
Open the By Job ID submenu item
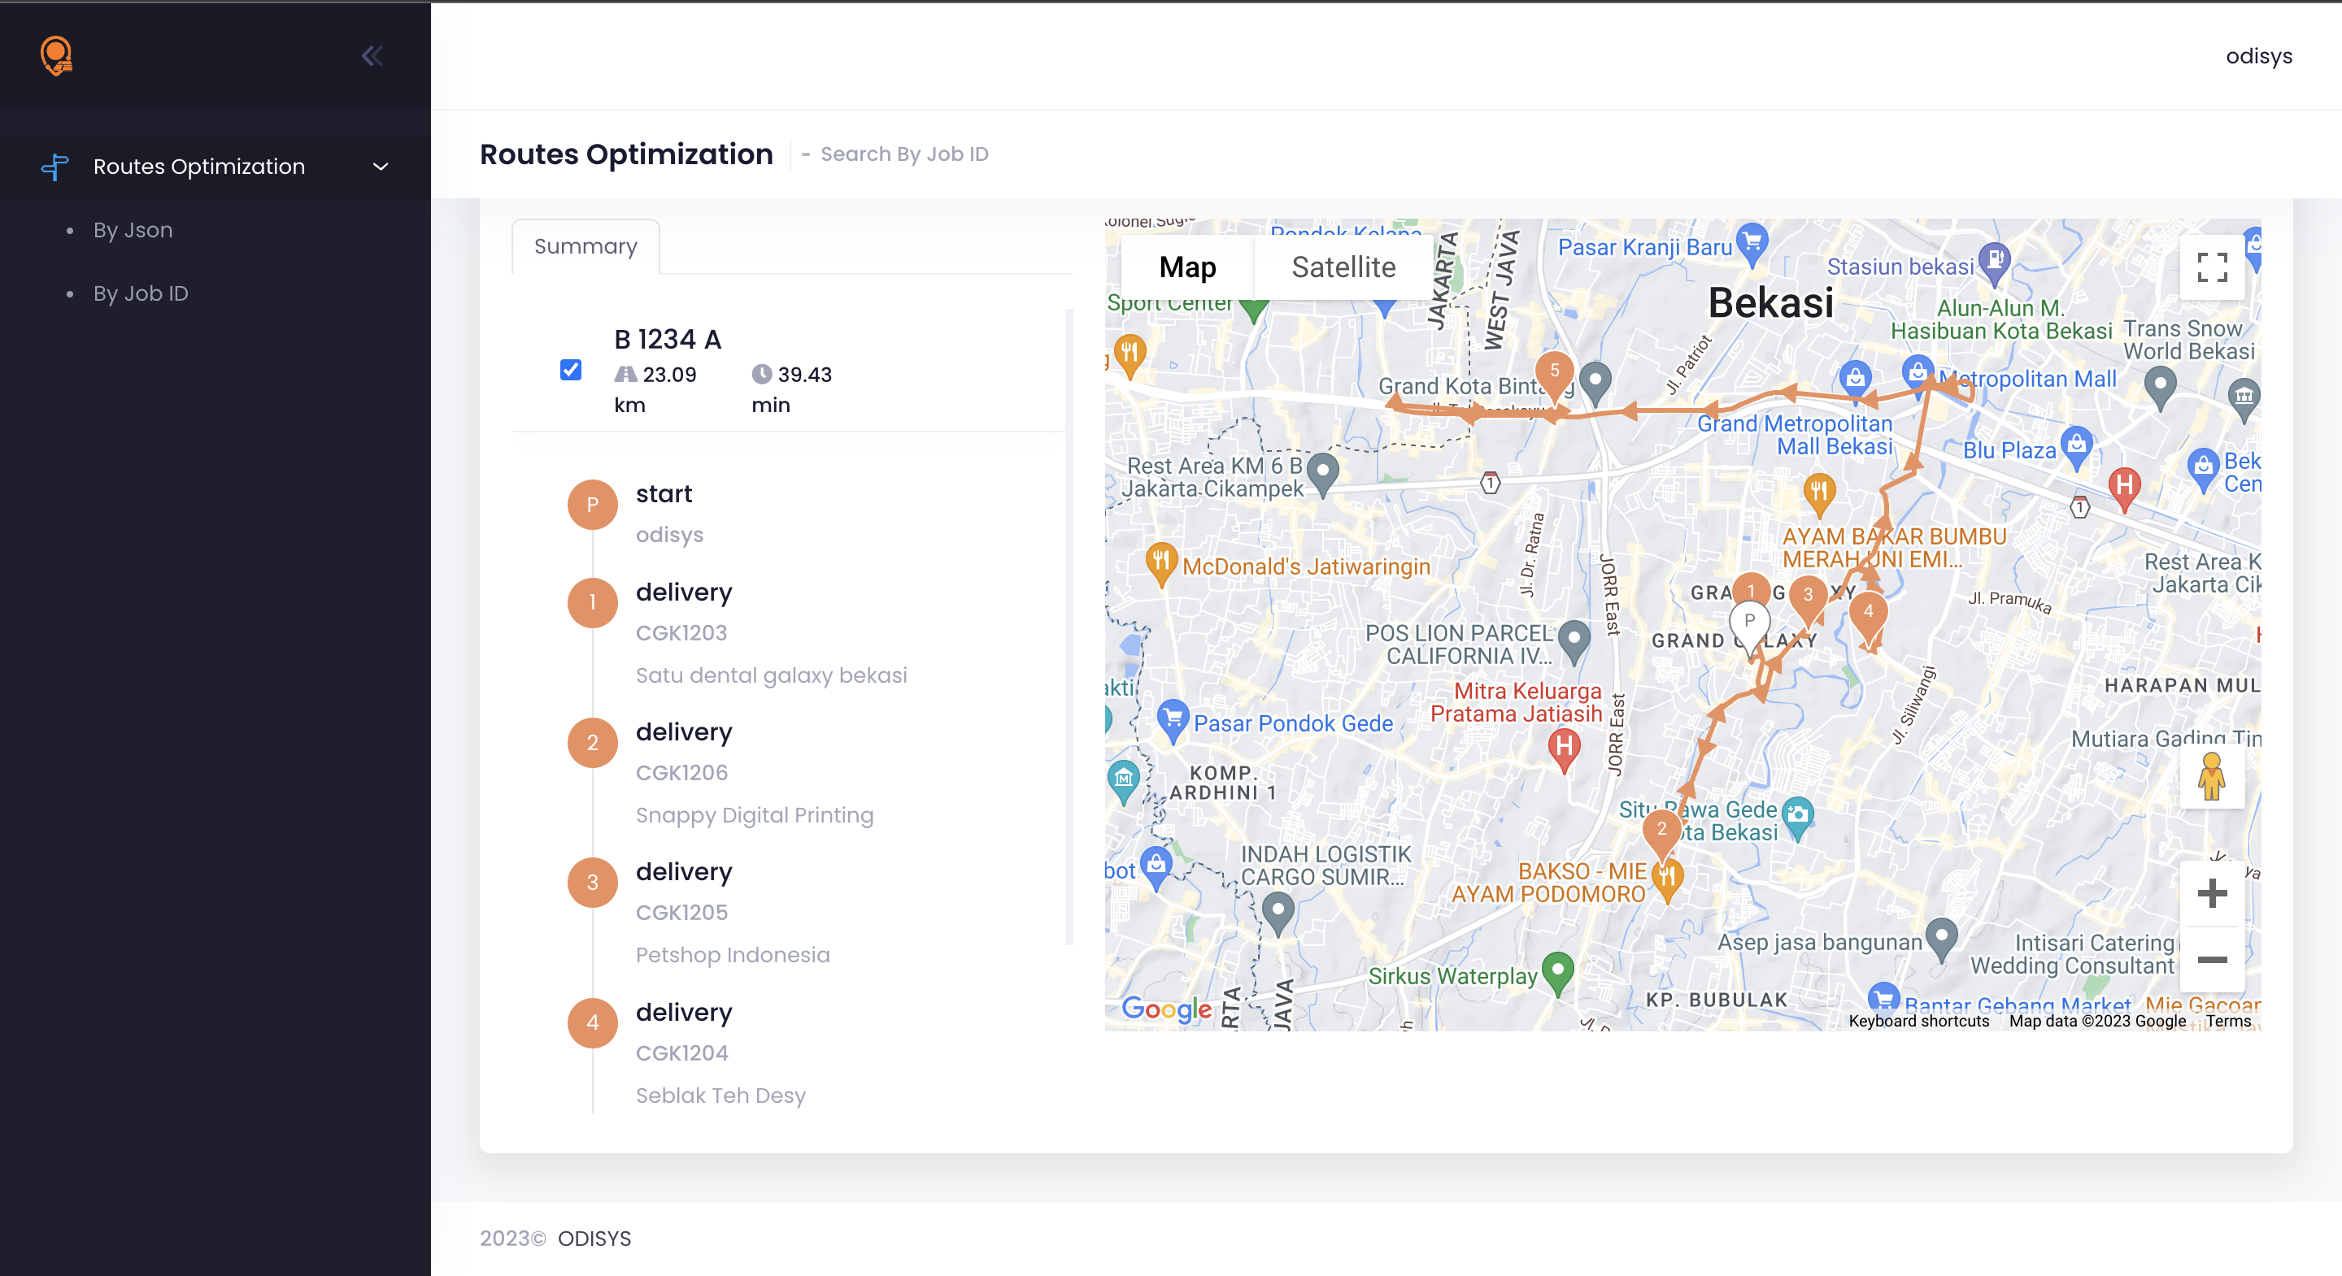[141, 293]
